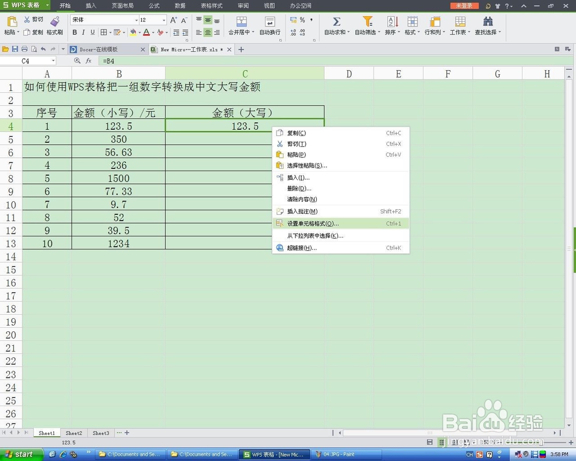The width and height of the screenshot is (576, 461).
Task: Switch to the Sheet2 worksheet tab
Action: pos(74,433)
